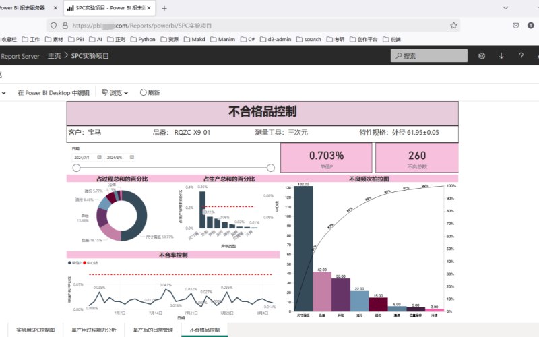Select the 不合格品控制 page tab

coord(205,330)
